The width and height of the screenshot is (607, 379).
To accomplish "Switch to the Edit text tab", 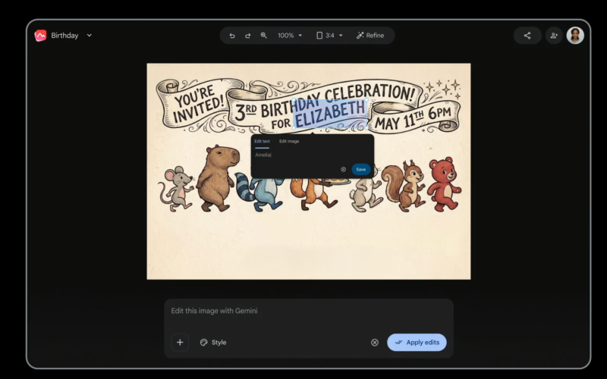I will tap(262, 142).
